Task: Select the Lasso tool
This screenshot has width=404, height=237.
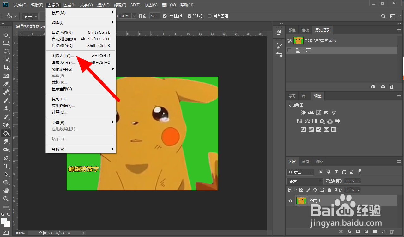Action: point(6,51)
